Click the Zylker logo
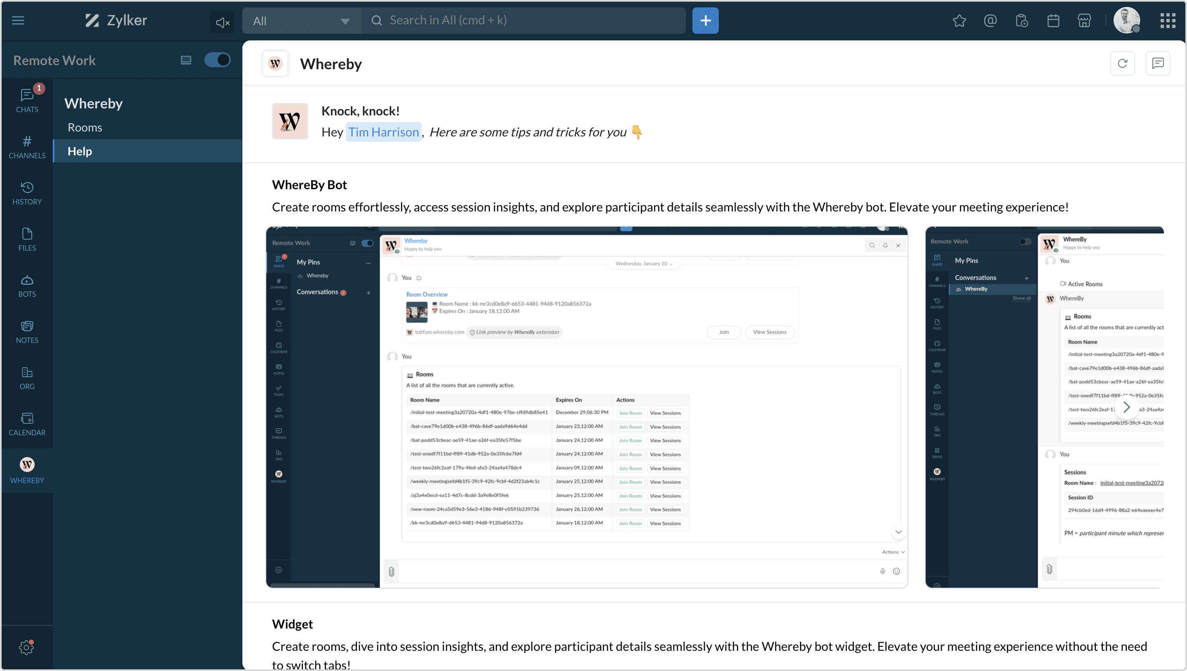 [x=116, y=20]
